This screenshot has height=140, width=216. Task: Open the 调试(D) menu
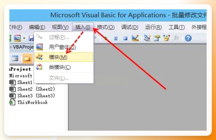tap(130, 27)
